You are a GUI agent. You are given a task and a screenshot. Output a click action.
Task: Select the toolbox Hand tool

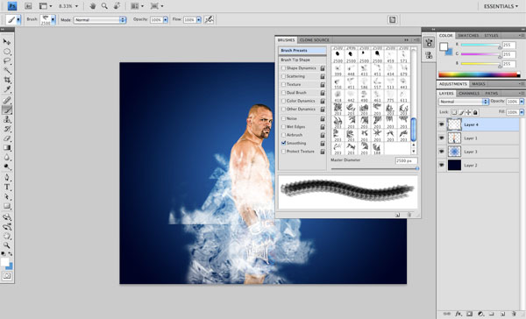click(7, 236)
